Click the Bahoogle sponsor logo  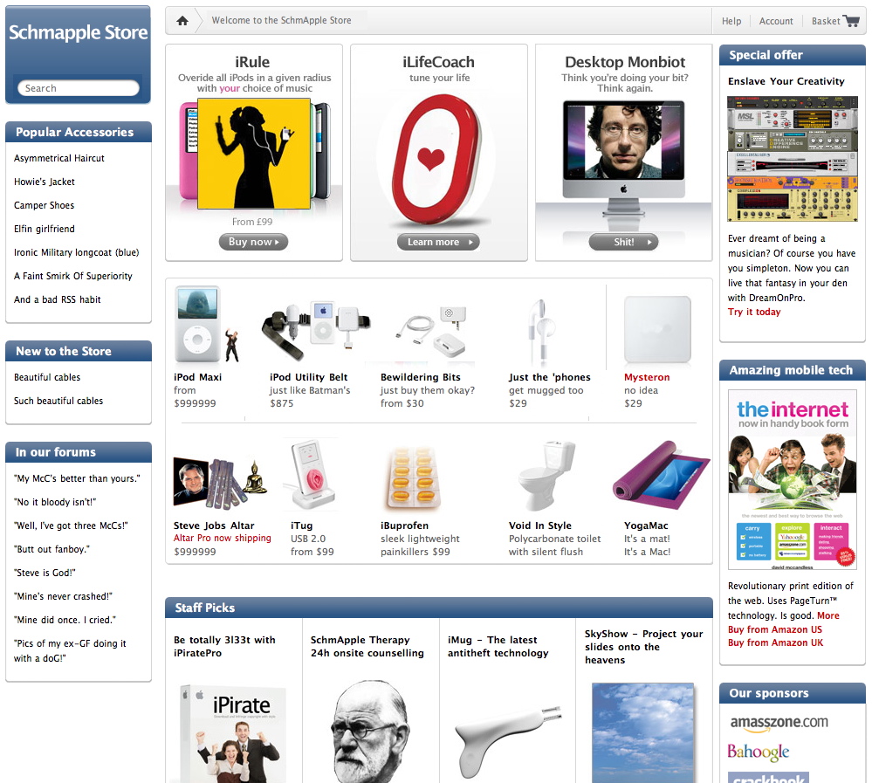[x=758, y=752]
